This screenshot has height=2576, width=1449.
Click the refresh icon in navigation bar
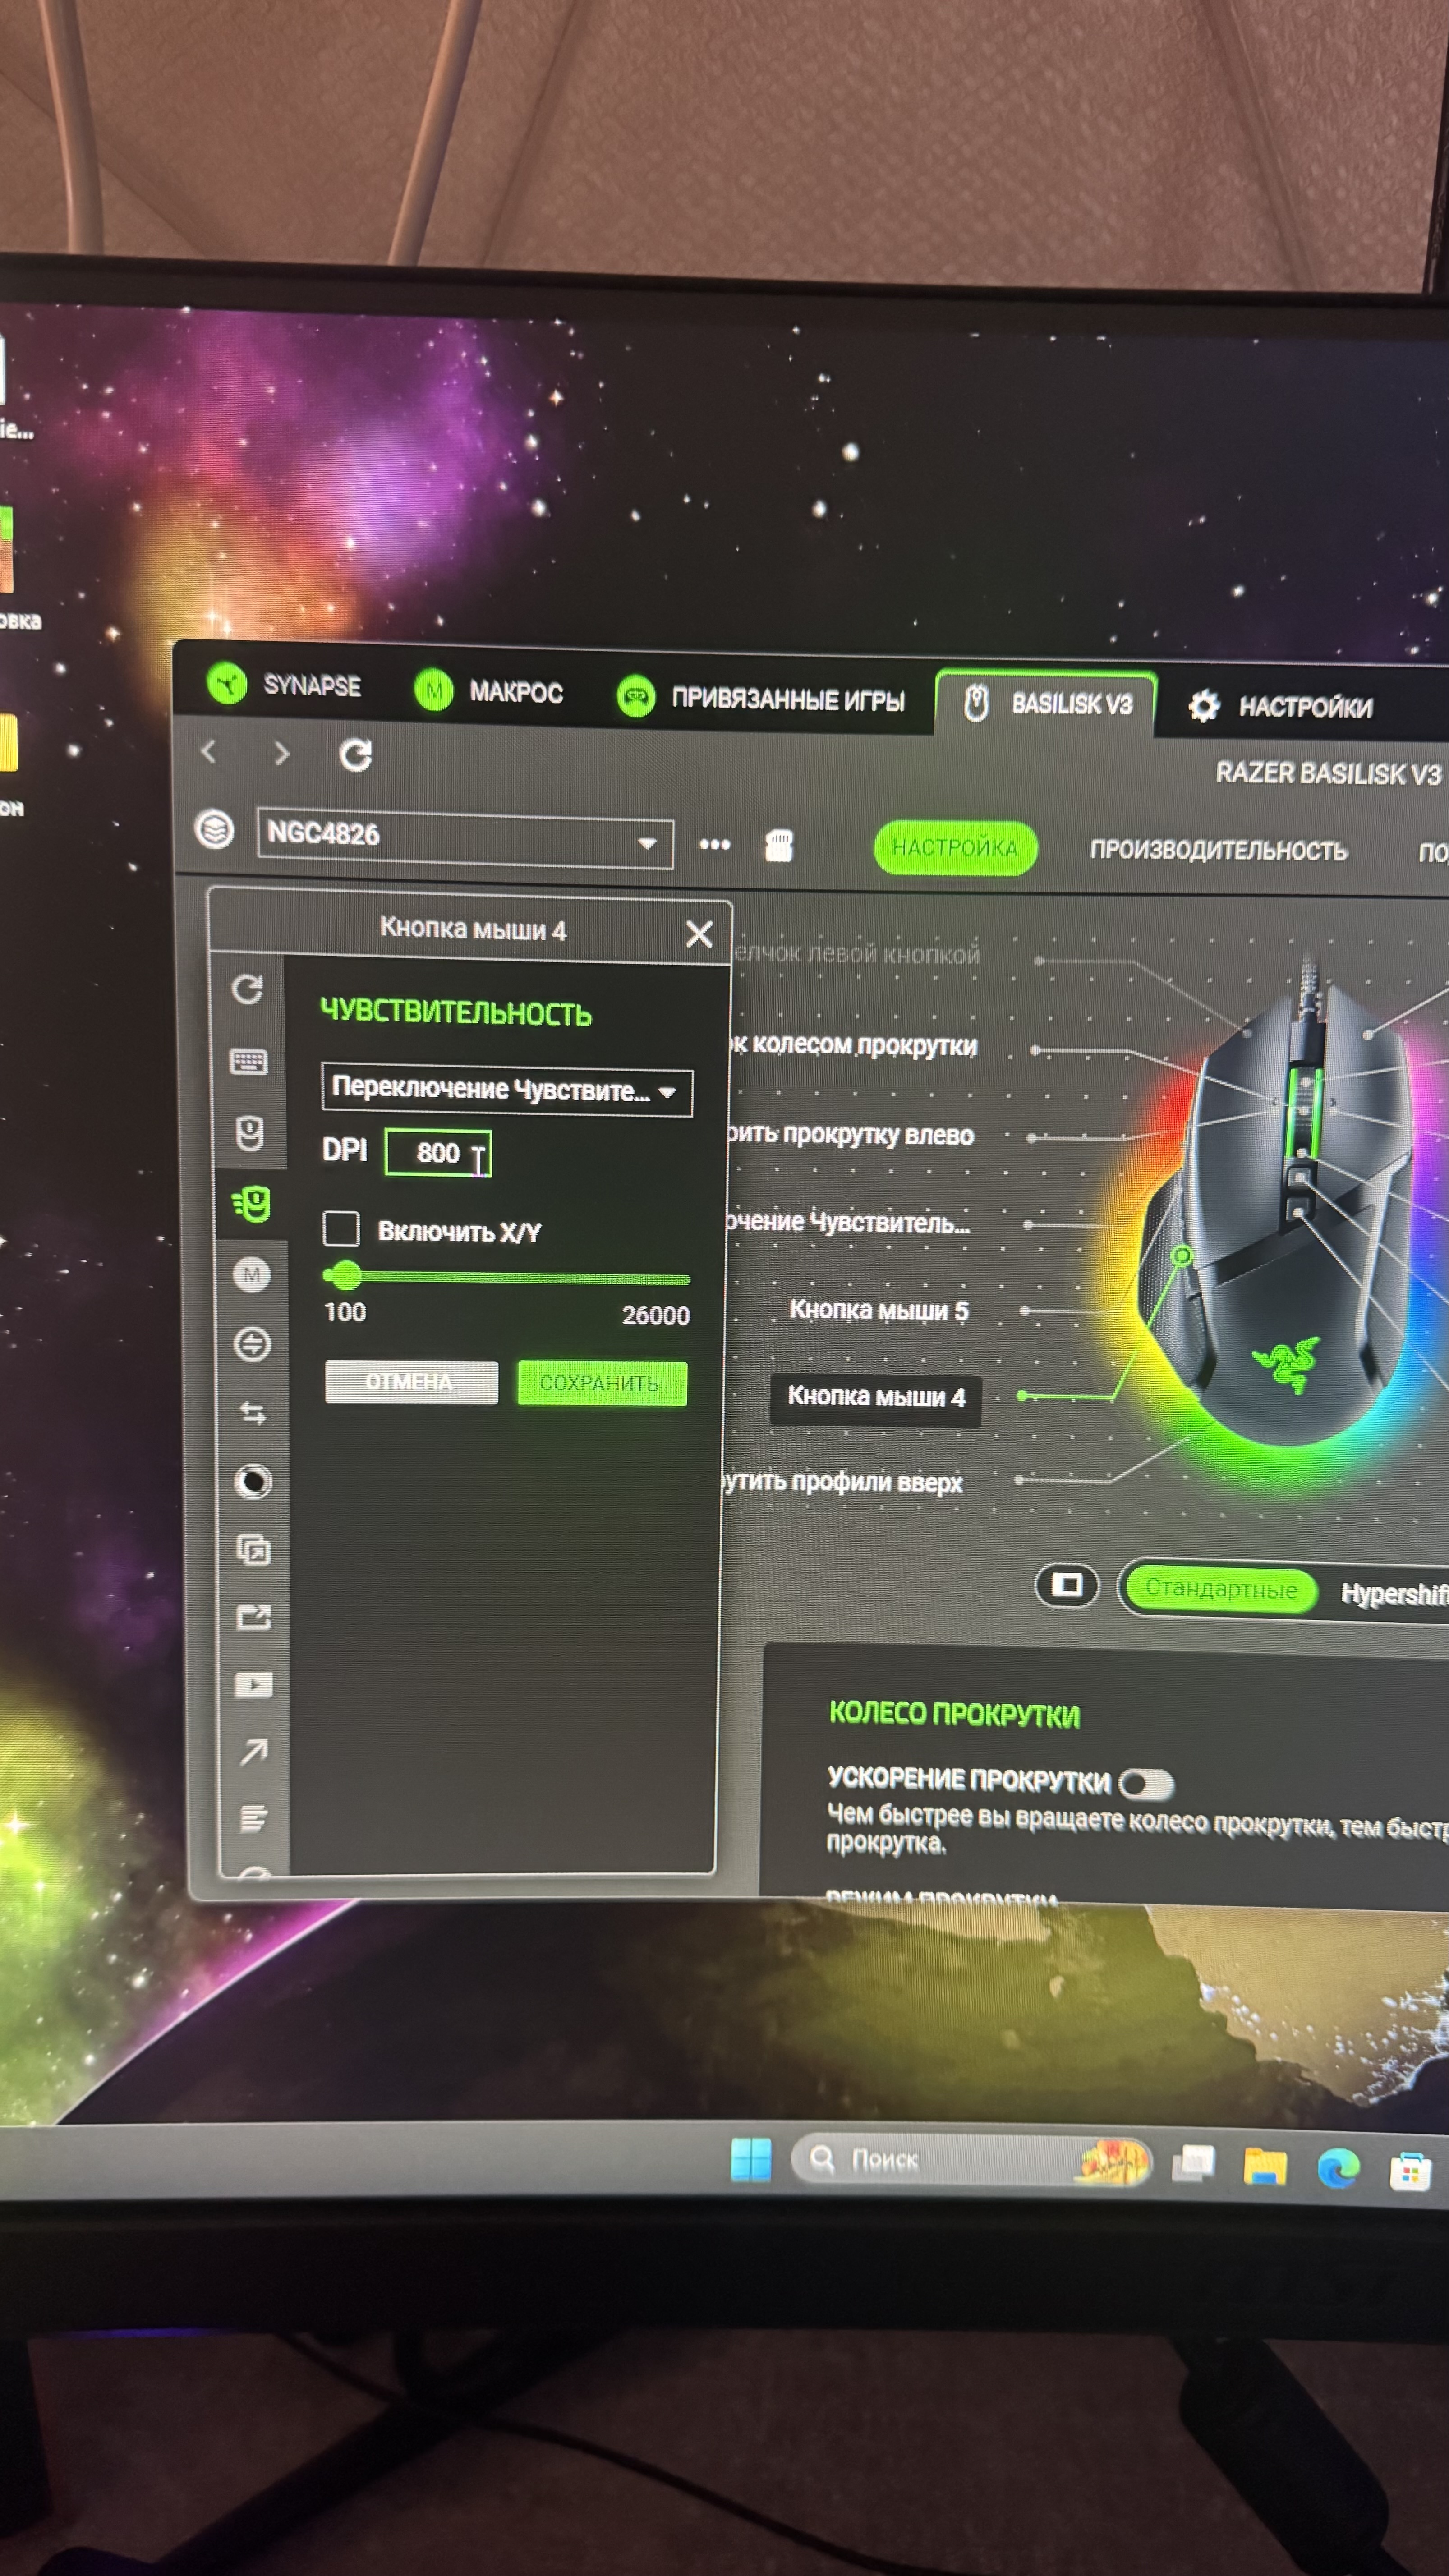tap(355, 756)
